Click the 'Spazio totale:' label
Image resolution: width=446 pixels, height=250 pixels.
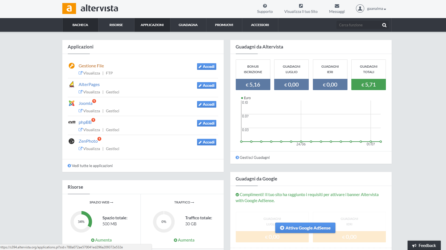click(115, 218)
